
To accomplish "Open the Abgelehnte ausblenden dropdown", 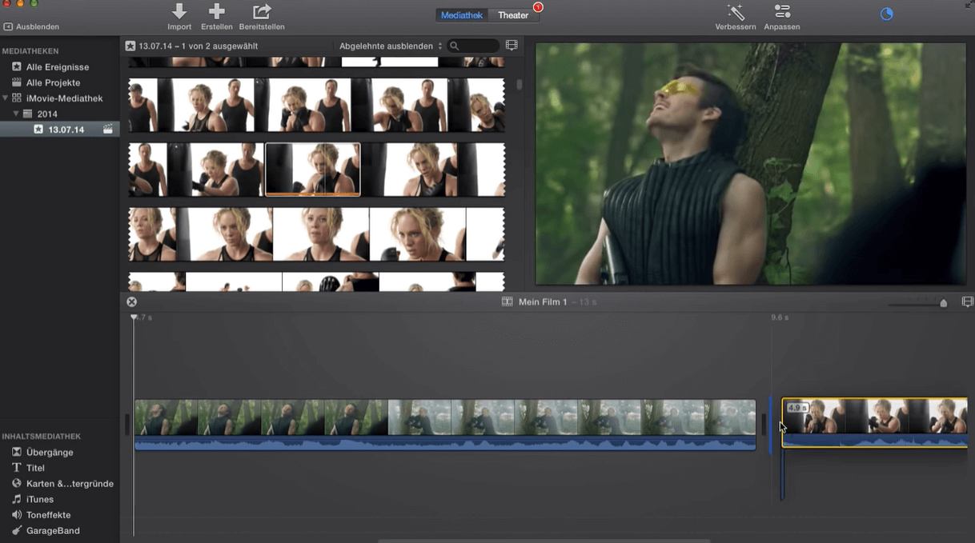I will [391, 46].
